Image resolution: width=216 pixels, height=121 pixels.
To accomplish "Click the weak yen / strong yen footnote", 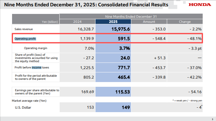I will [187, 100].
